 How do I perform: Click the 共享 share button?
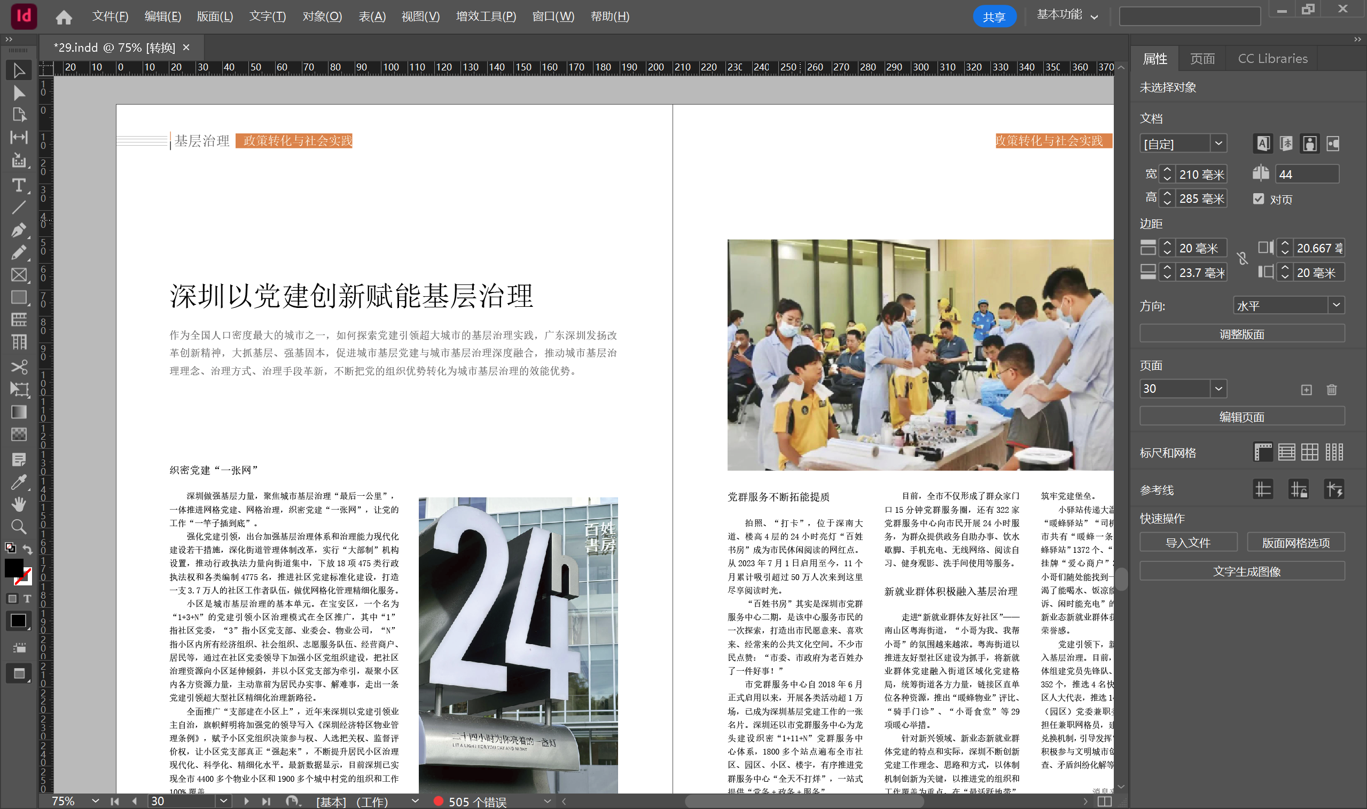994,17
